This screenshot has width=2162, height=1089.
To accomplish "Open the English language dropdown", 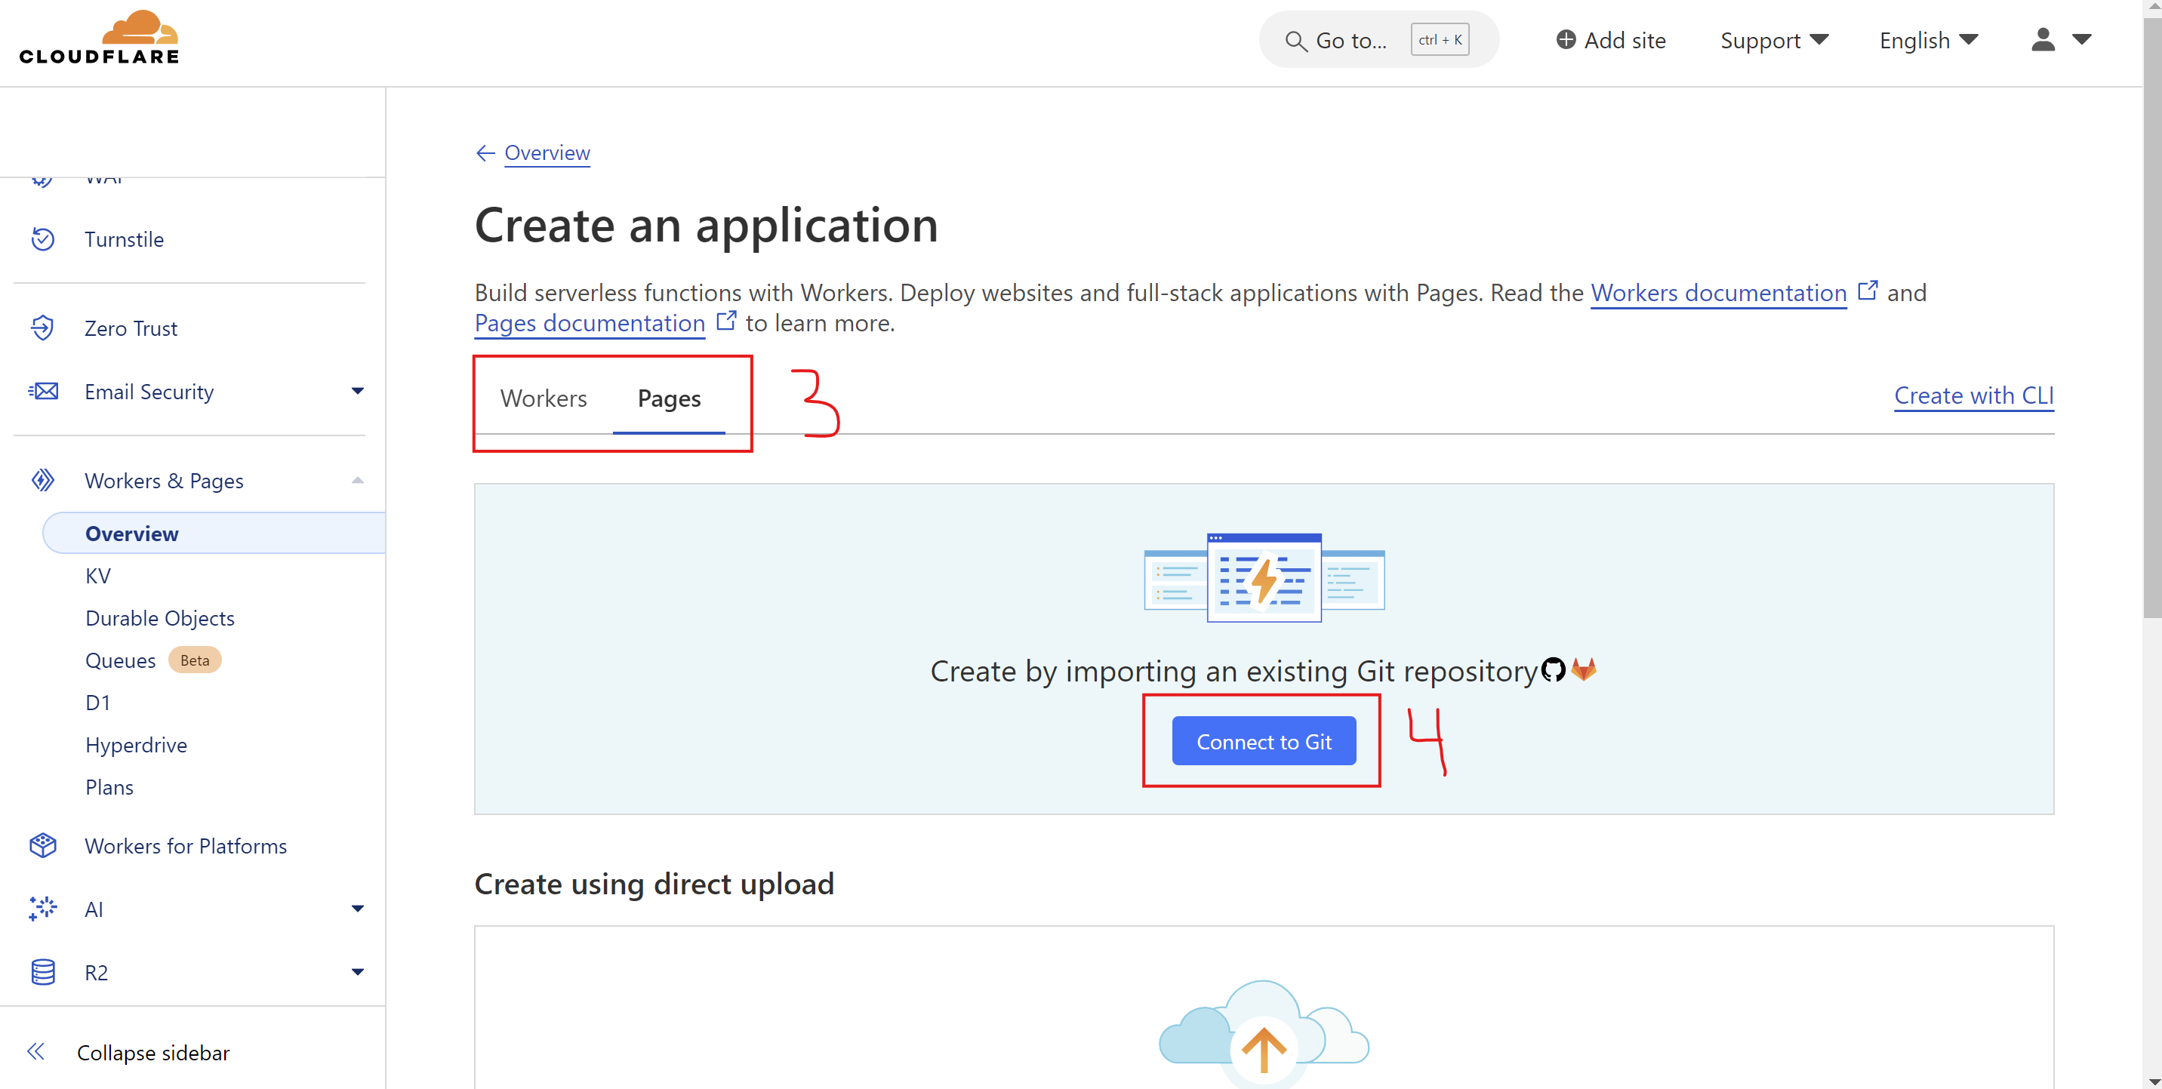I will 1928,39.
